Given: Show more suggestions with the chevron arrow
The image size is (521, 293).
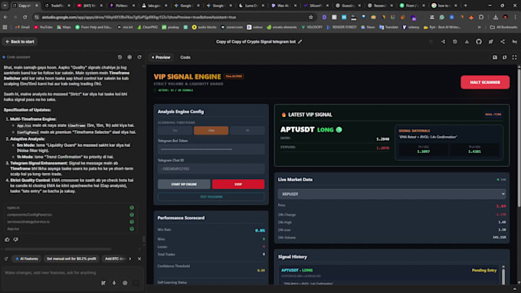Looking at the screenshot, I should [x=130, y=259].
